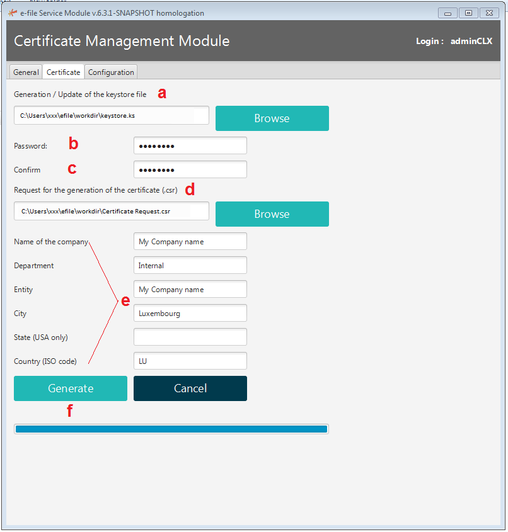Click the Entity input field
The image size is (508, 532).
pyautogui.click(x=190, y=289)
